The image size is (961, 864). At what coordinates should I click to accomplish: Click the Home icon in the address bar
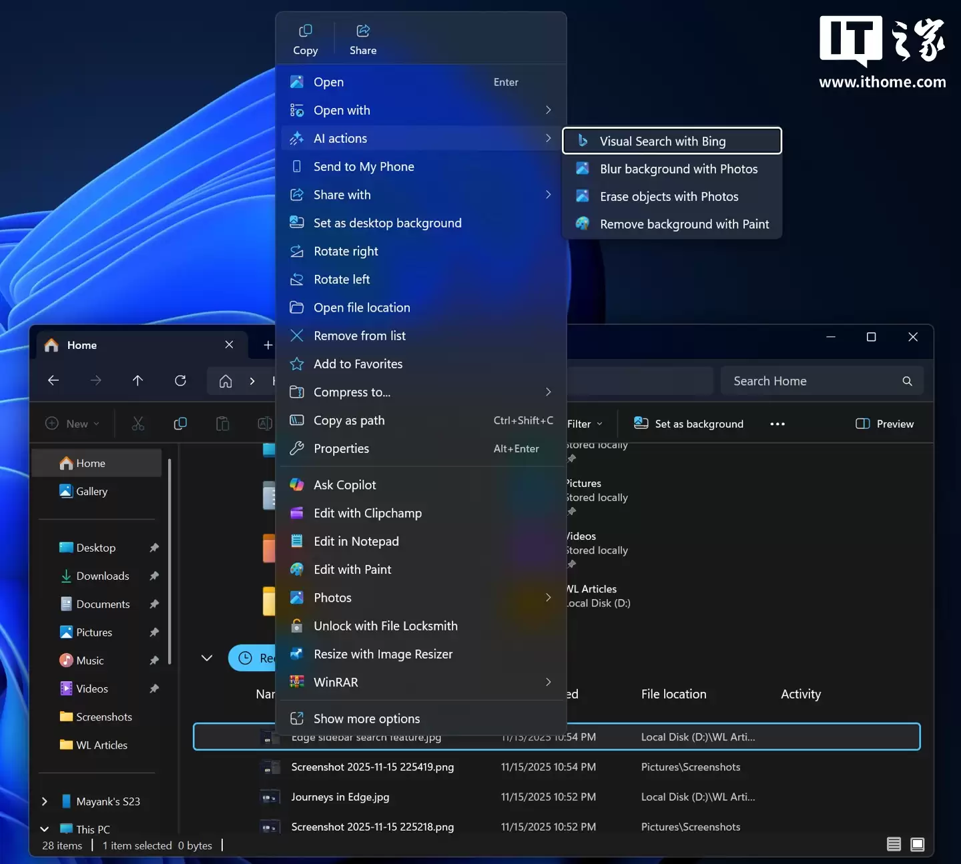pos(226,380)
